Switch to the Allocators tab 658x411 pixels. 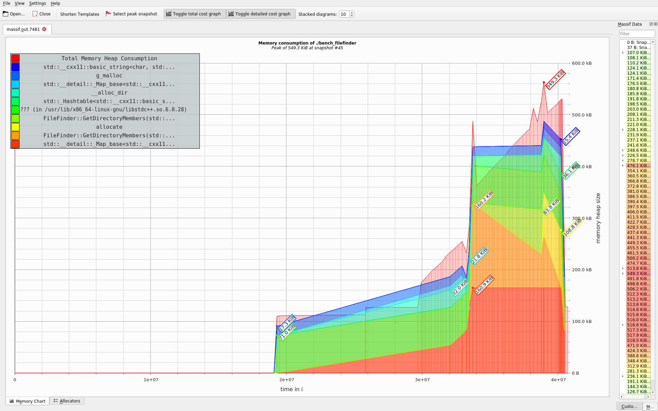pyautogui.click(x=67, y=401)
